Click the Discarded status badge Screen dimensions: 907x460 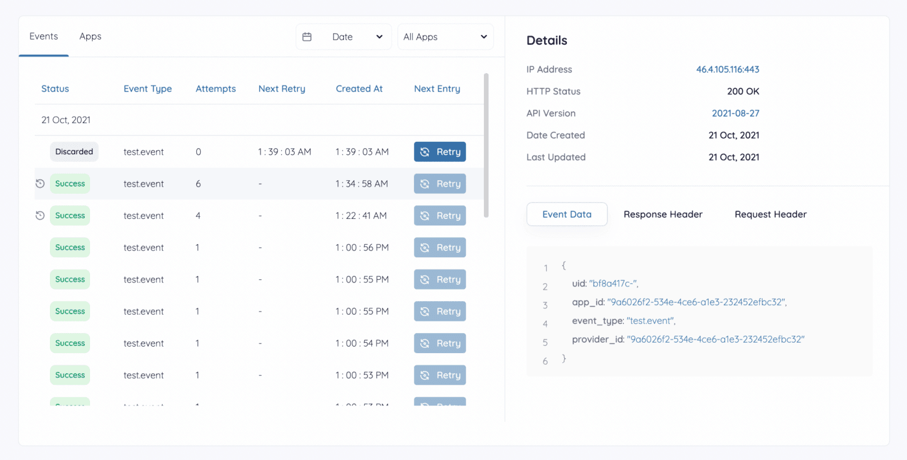click(74, 152)
